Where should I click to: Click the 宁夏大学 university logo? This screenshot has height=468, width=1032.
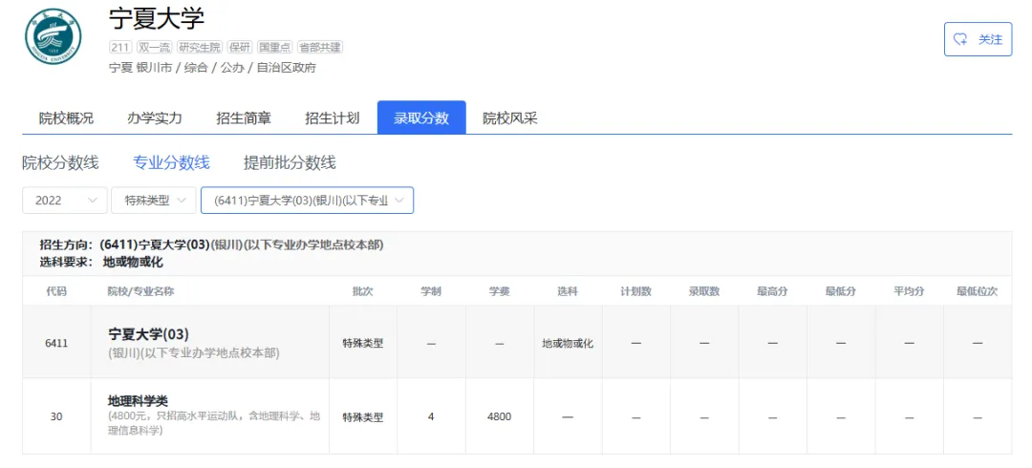click(54, 37)
